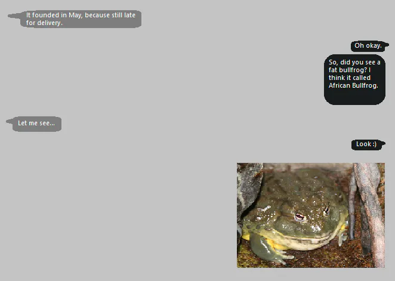Click the tail of the "It founded in May" bubble
Image resolution: width=395 pixels, height=281 pixels.
pyautogui.click(x=14, y=16)
